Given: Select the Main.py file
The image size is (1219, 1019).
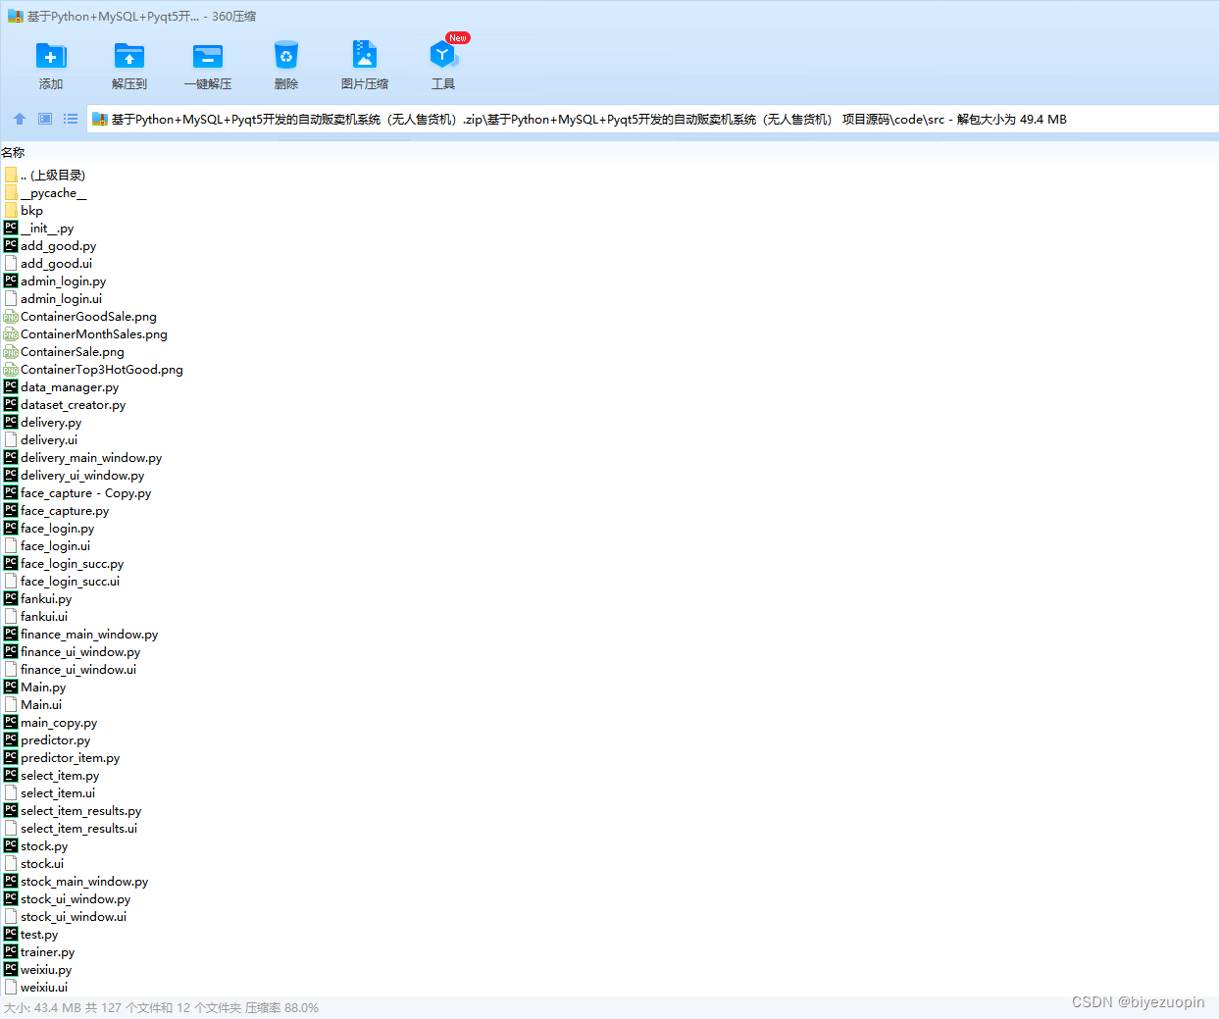Looking at the screenshot, I should click(35, 687).
